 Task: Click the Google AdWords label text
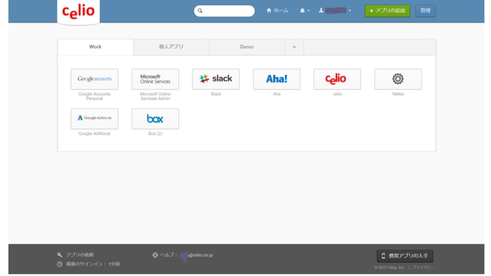point(94,134)
